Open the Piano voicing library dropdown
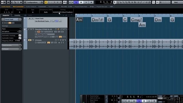 pos(11,29)
